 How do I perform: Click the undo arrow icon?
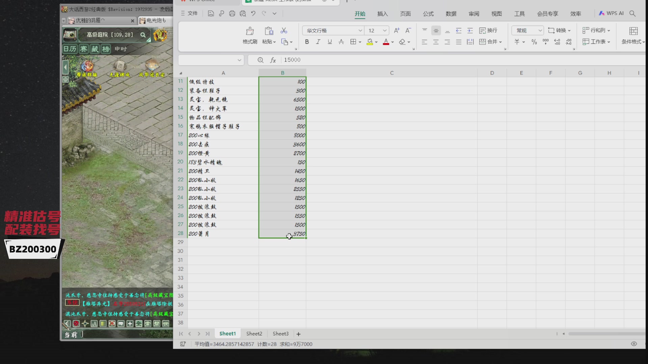pos(253,13)
